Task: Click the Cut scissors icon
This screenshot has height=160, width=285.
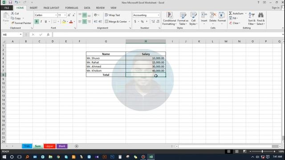Action: 12,13
